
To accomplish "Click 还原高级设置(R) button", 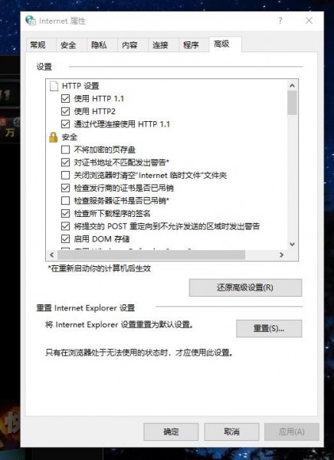I will pos(245,287).
